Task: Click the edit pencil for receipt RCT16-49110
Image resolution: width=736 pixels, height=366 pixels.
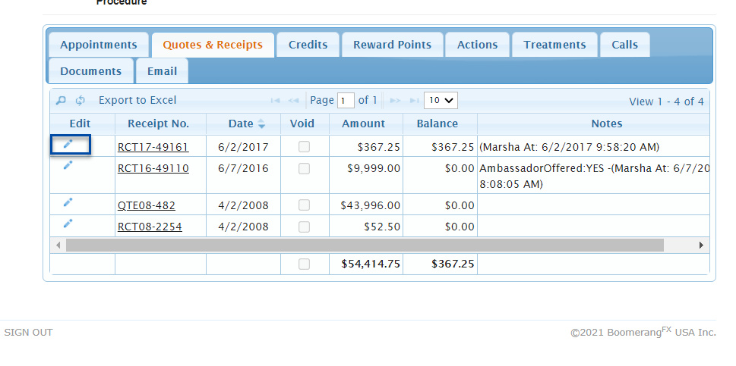Action: pyautogui.click(x=68, y=165)
